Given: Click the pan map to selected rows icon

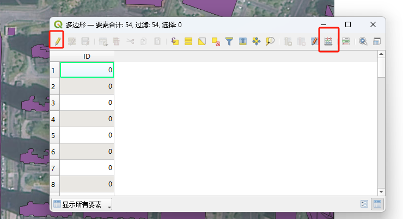Looking at the screenshot, I should click(x=257, y=41).
